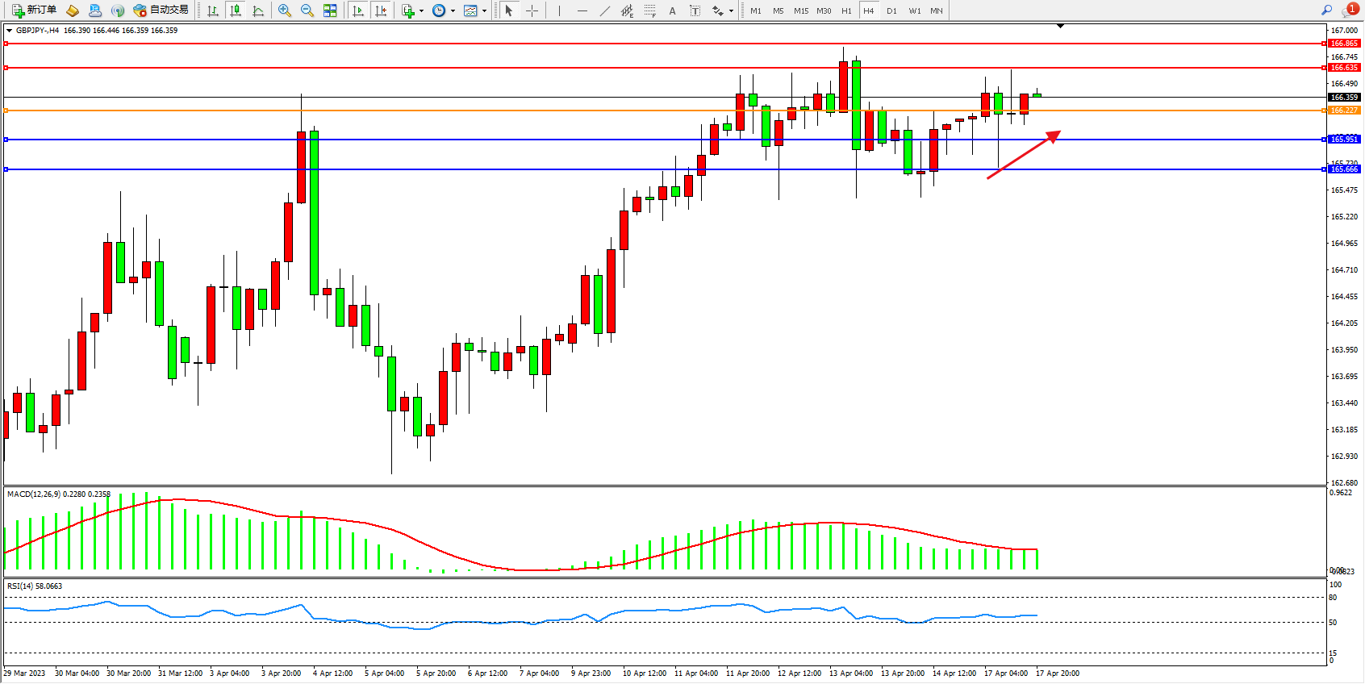The image size is (1365, 684).
Task: Select the crosshair cursor tool
Action: click(x=532, y=10)
